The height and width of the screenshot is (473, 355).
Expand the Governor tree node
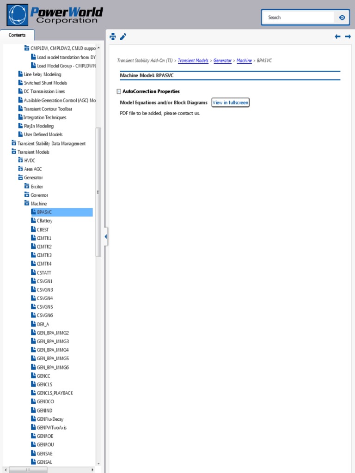(x=27, y=194)
